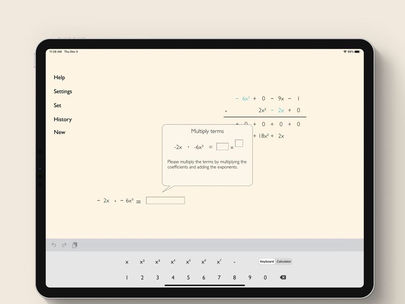Screen dimensions: 405x304
Task: Click the exponent box in the hint bubble
Action: [x=239, y=143]
